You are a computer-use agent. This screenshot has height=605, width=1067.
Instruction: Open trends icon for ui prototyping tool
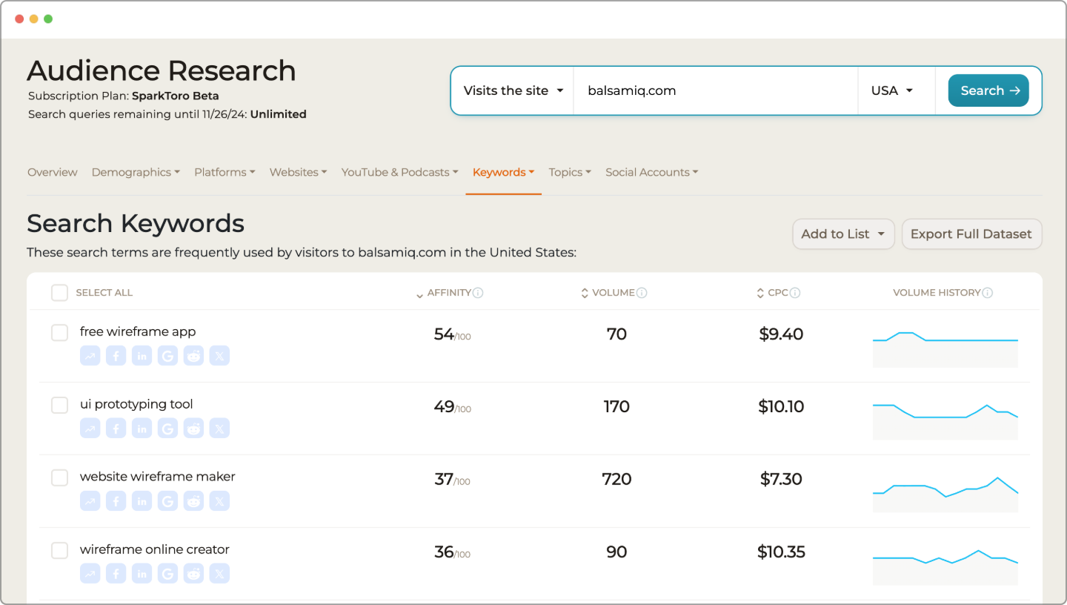(x=90, y=429)
